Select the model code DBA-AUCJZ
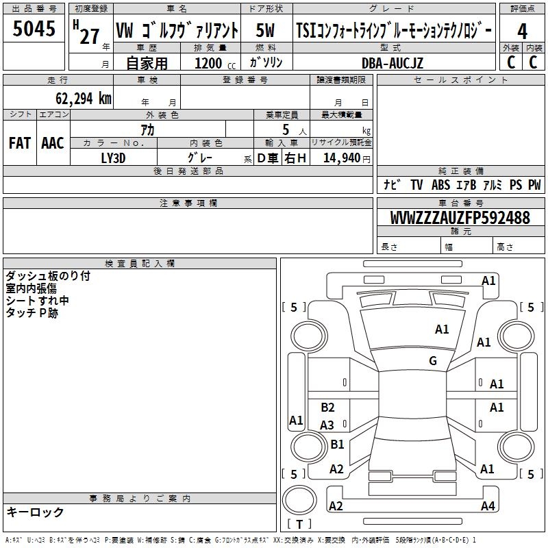 393,63
